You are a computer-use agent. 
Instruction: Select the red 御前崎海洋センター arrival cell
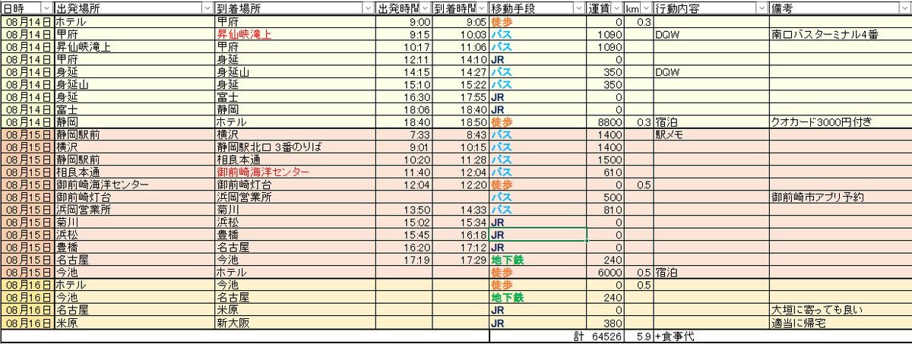[296, 172]
